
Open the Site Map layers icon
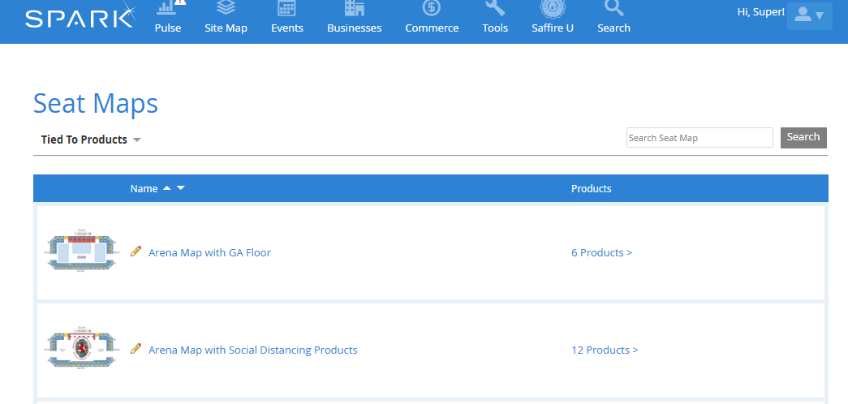click(x=226, y=8)
